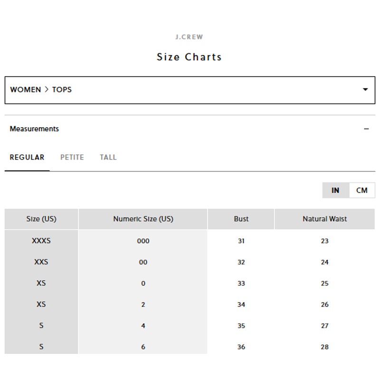
Task: Open the WOMEN > TOPS category dropdown
Action: pyautogui.click(x=190, y=90)
